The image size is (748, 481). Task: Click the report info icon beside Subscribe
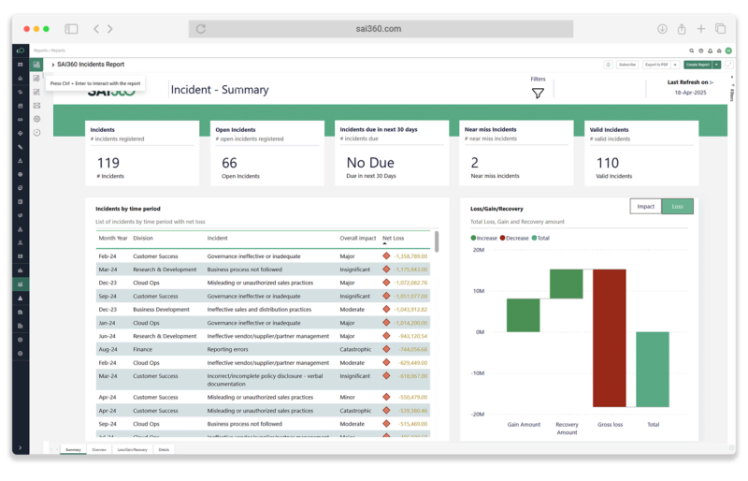click(x=609, y=65)
